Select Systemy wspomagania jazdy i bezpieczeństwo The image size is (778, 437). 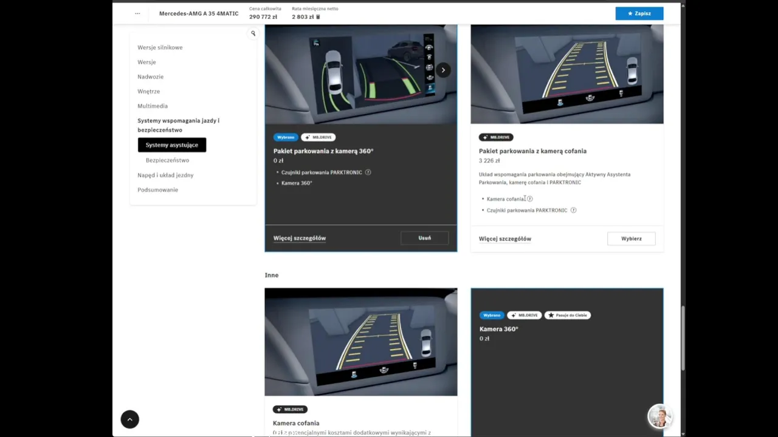point(178,125)
